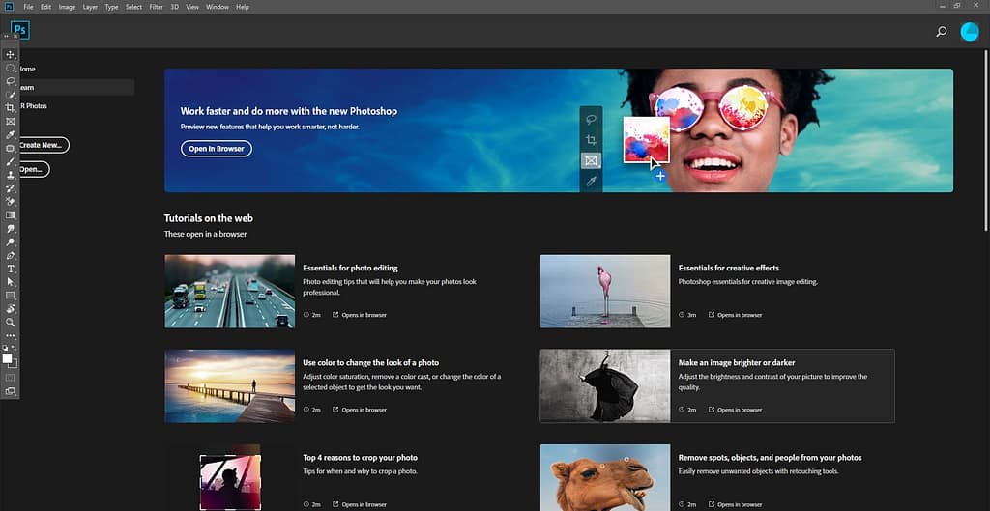Open the Filter menu
The width and height of the screenshot is (990, 511).
157,7
